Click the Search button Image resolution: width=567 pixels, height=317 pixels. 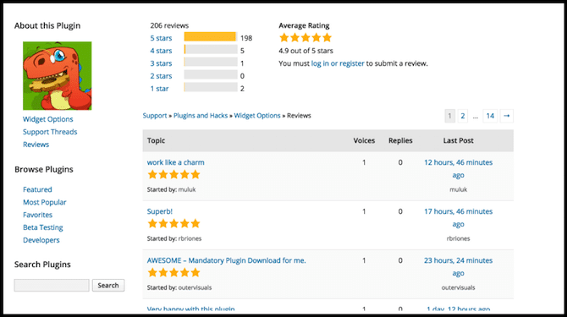[108, 285]
